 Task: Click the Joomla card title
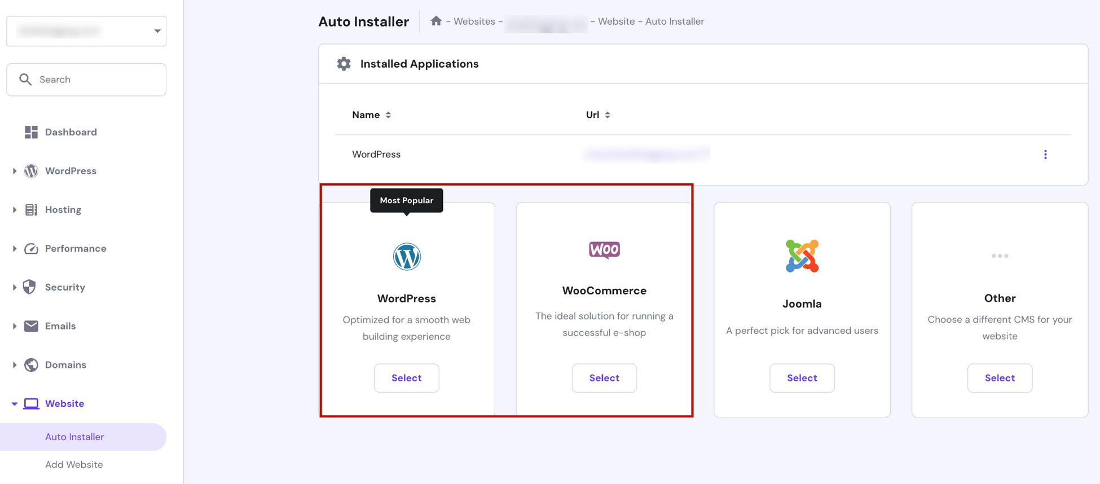(802, 303)
